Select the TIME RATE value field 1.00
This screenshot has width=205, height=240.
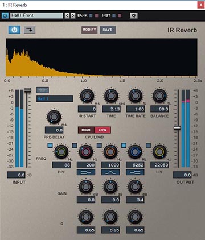pos(136,109)
